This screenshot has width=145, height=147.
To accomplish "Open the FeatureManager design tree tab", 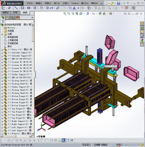I will click(3, 17).
